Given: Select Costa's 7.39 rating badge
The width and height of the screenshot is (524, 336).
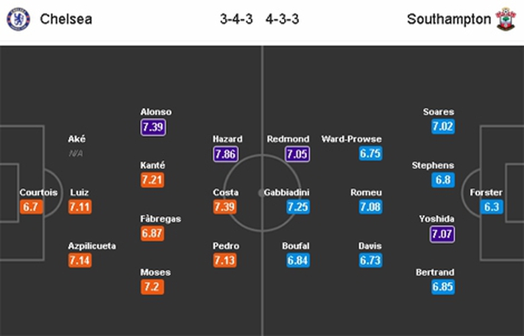Looking at the screenshot, I should [226, 207].
